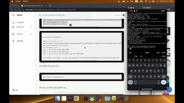Image resolution: width=184 pixels, height=103 pixels.
Task: Open a new Chrome tab
Action: (50, 6)
